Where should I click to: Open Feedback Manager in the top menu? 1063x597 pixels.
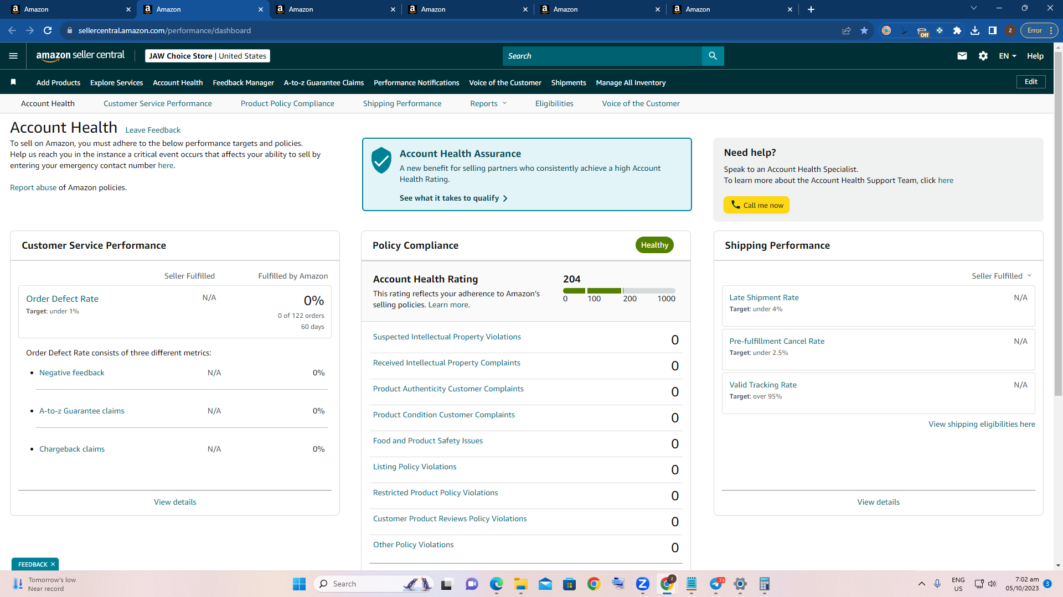pos(243,82)
